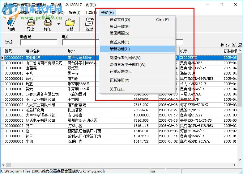Screen dimensions: 243x174
Task: Click model cell 奥克斯KFR-70LW/A
Action: (x=201, y=142)
